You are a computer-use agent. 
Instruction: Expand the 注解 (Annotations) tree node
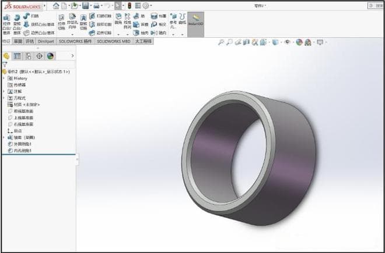(x=3, y=91)
